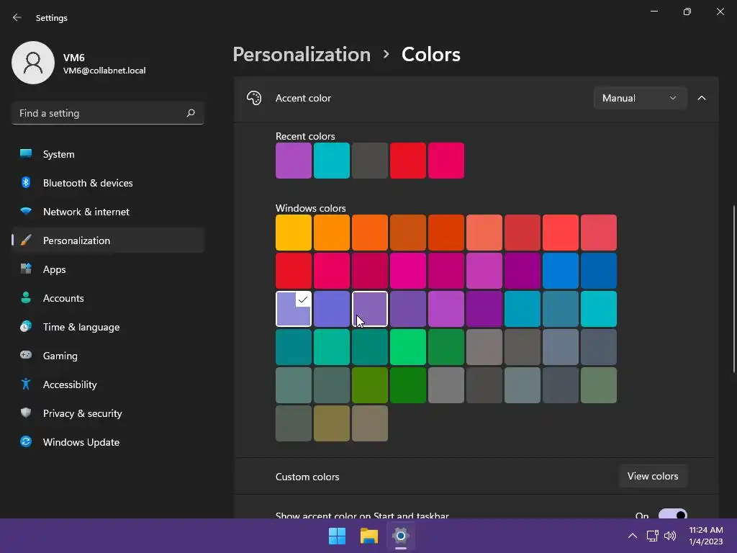Image resolution: width=737 pixels, height=553 pixels.
Task: Click the Privacy shield icon
Action: [x=26, y=413]
